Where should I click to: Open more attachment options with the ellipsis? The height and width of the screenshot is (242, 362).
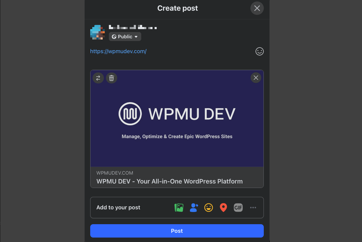(x=253, y=207)
